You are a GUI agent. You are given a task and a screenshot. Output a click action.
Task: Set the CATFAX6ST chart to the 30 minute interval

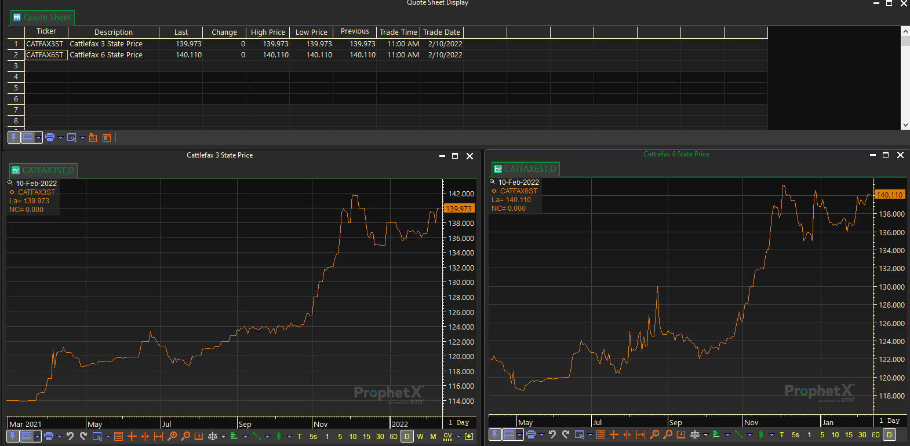click(x=862, y=434)
